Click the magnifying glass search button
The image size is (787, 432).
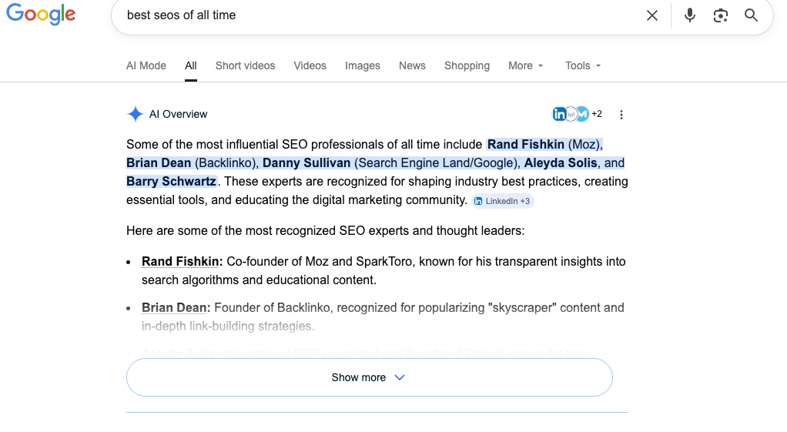(x=751, y=15)
